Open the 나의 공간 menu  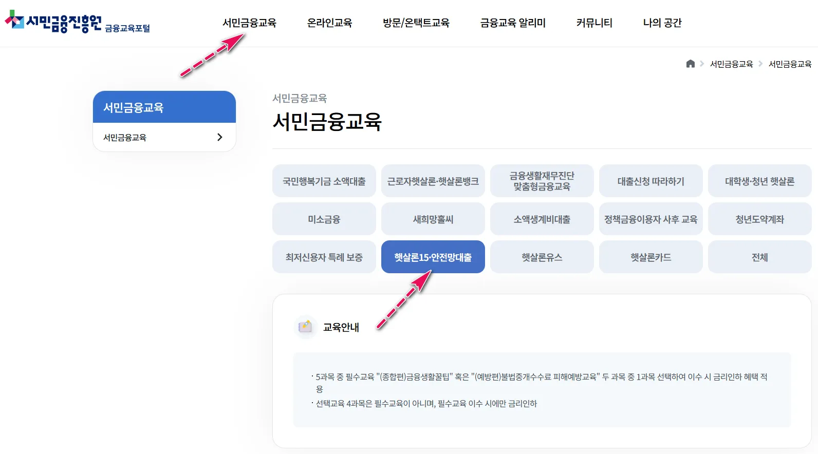(662, 23)
